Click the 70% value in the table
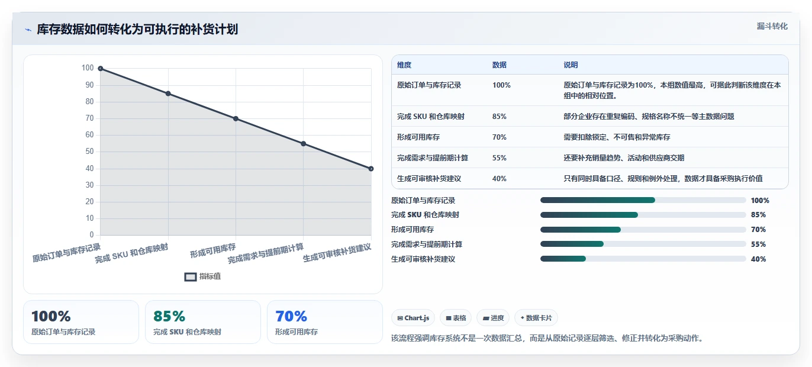 pyautogui.click(x=500, y=137)
